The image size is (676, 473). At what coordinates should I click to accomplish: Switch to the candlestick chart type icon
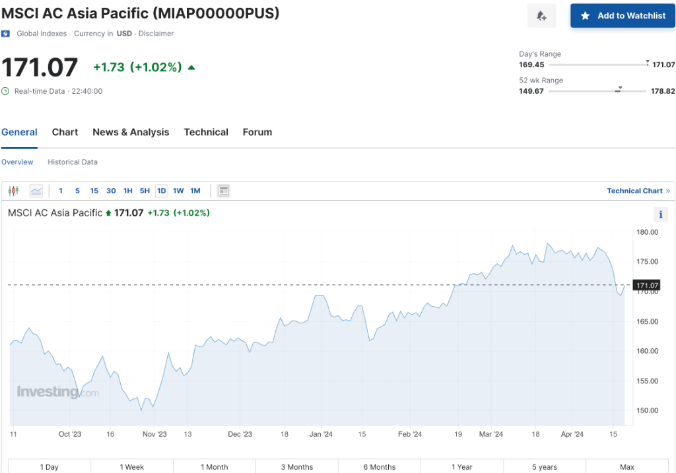click(x=13, y=191)
